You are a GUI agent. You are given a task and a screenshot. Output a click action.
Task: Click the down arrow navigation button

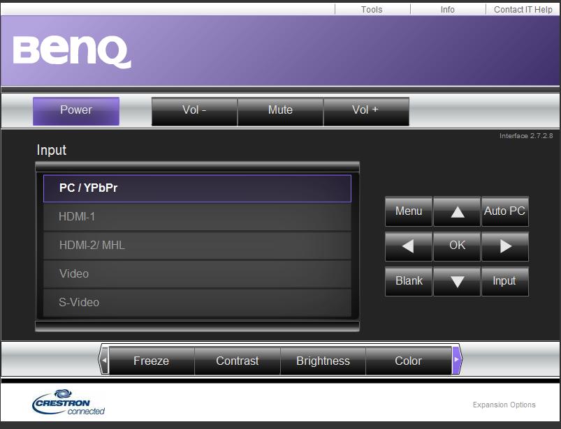(x=457, y=281)
